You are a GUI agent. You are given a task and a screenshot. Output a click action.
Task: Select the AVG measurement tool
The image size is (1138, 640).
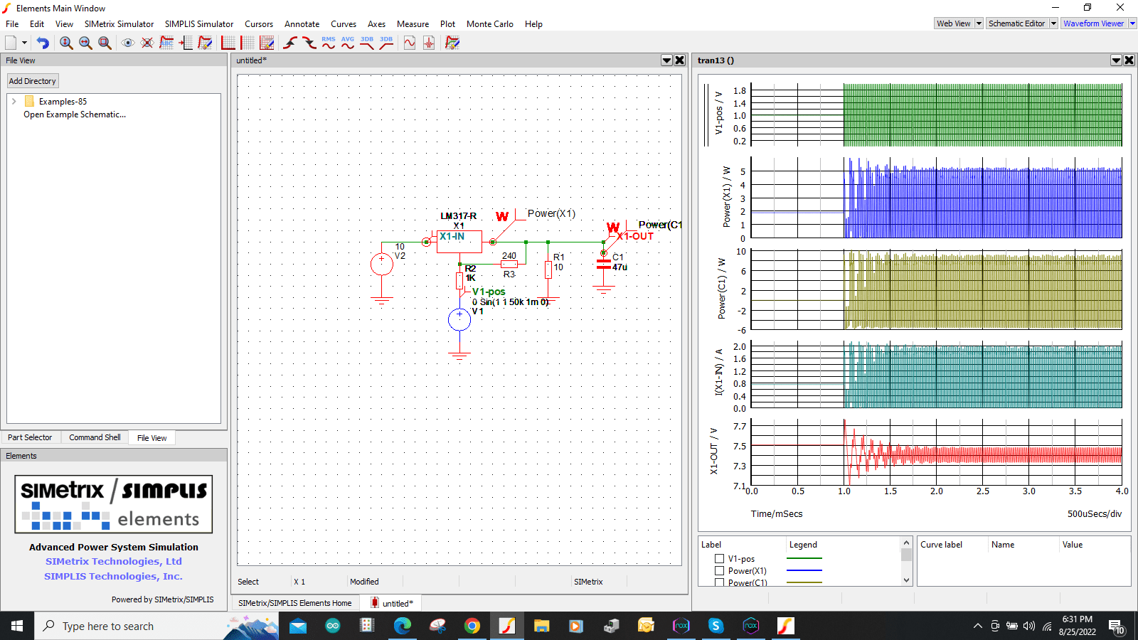(347, 43)
